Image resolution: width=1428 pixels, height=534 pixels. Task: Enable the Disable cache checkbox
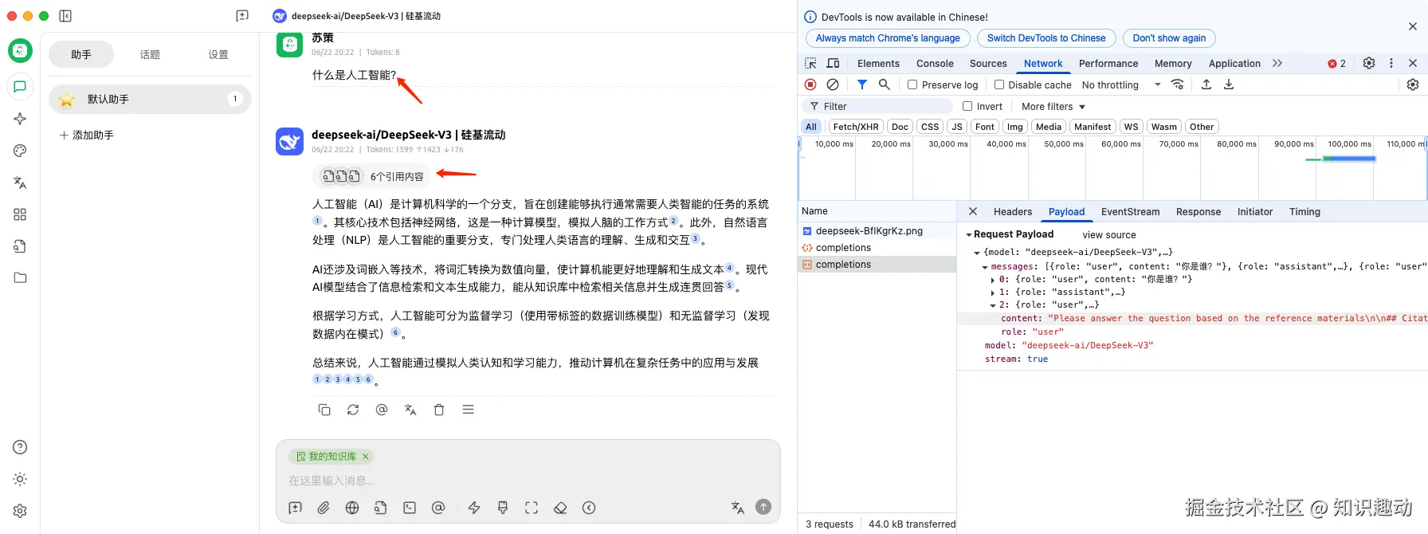[999, 84]
